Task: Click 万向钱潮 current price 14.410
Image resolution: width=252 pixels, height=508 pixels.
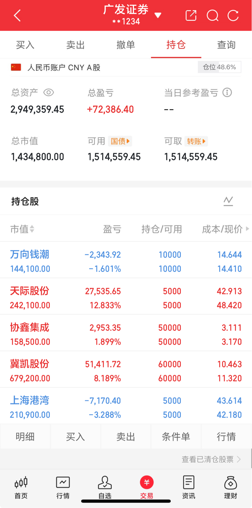Action: click(x=229, y=269)
